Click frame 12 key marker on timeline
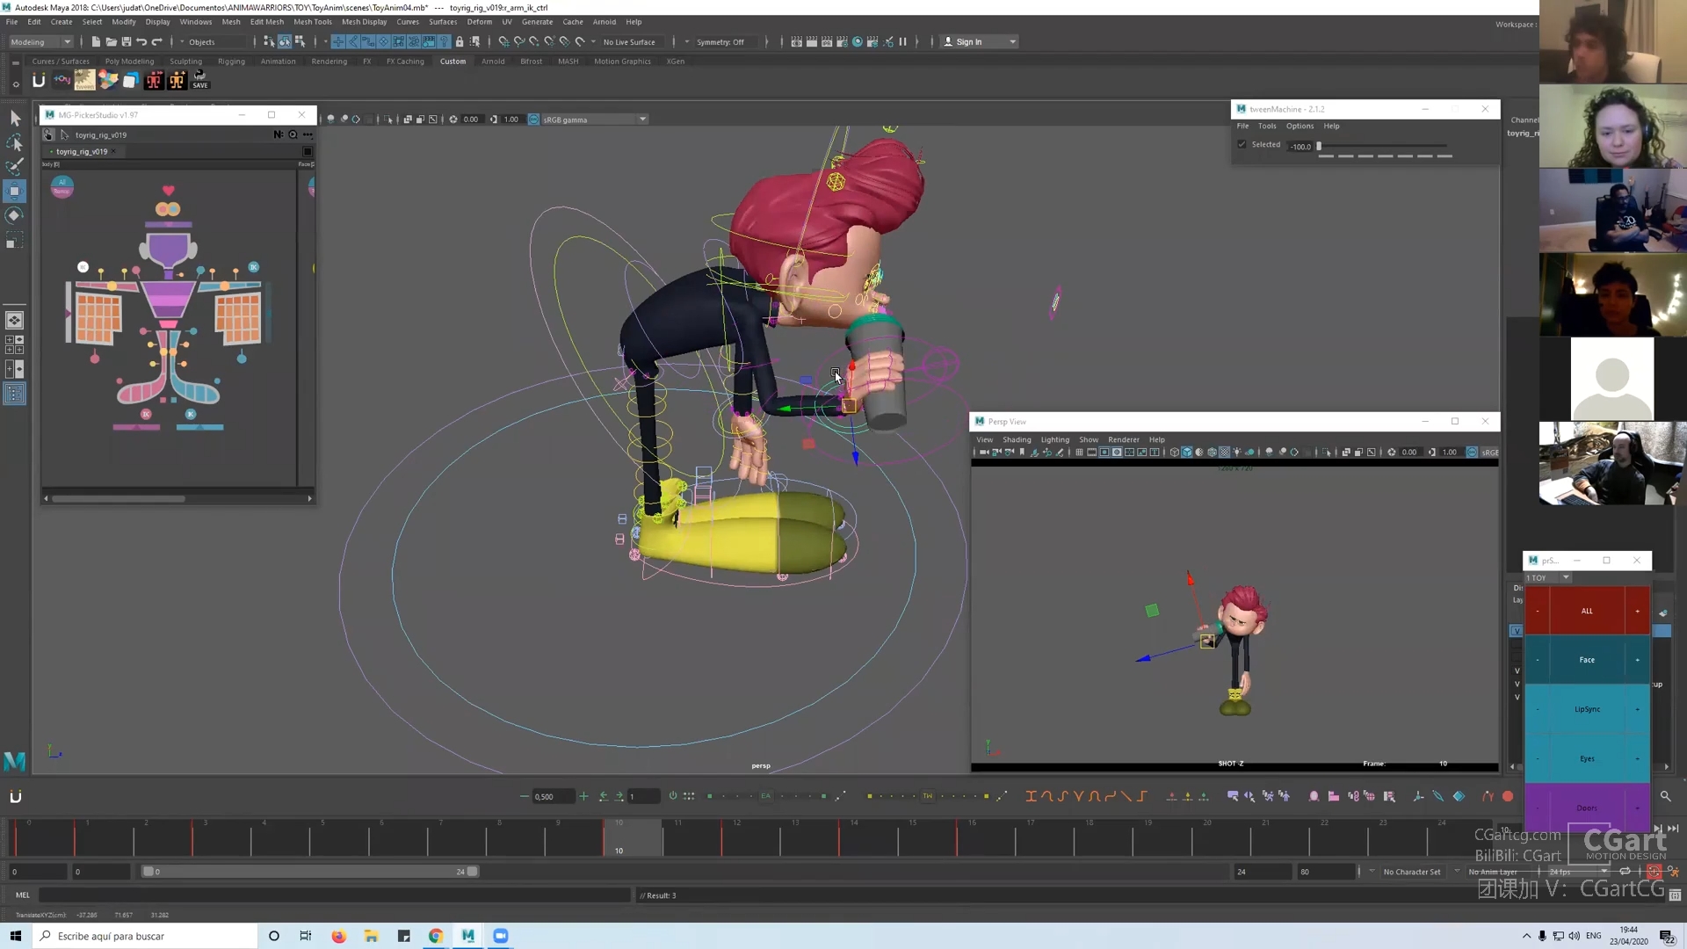 tap(721, 837)
